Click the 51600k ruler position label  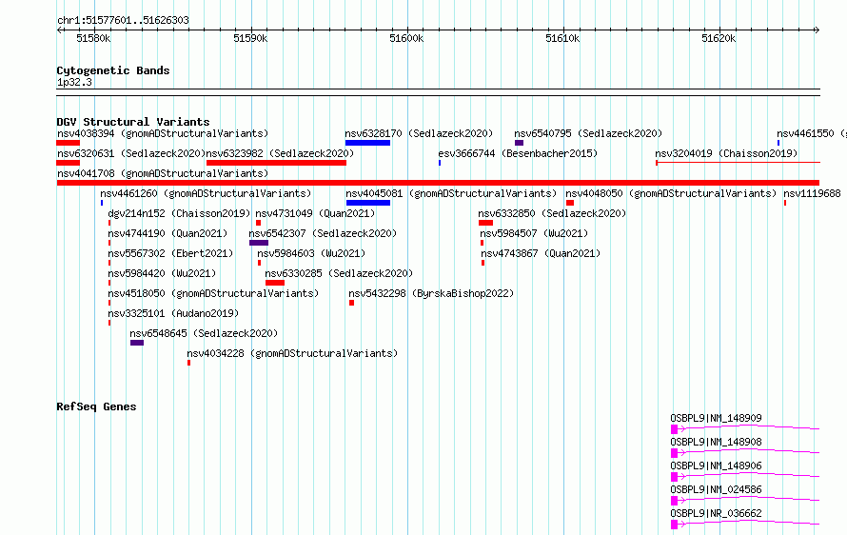[406, 38]
